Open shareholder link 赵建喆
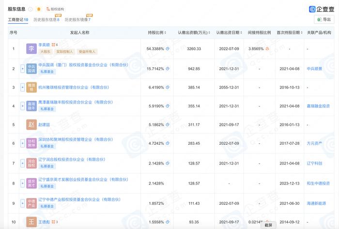 [x=44, y=124]
